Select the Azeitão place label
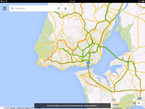 (115, 104)
